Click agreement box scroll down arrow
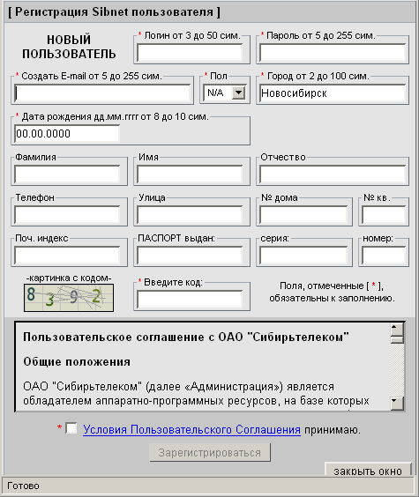 coord(397,404)
